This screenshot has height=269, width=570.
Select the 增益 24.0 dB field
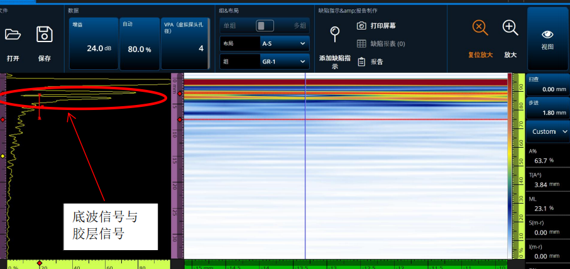94,43
